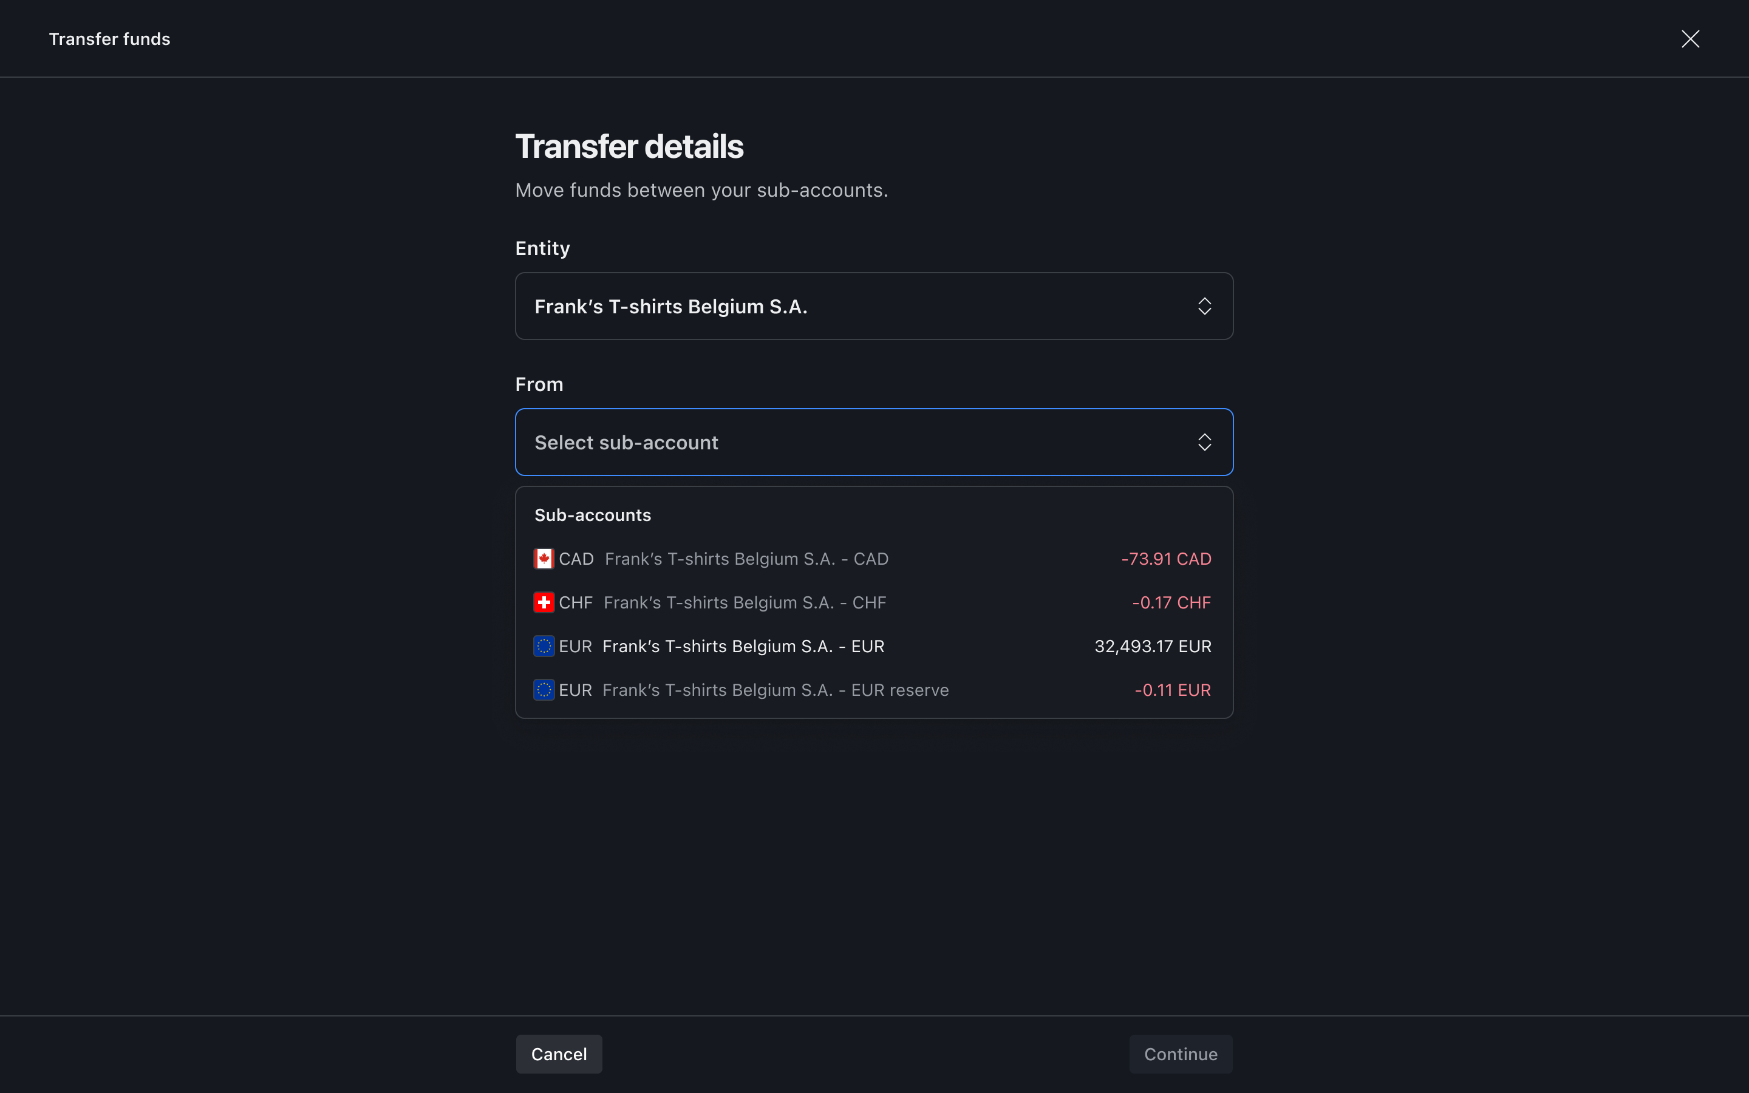1749x1093 pixels.
Task: Open the Entity dropdown
Action: point(874,306)
